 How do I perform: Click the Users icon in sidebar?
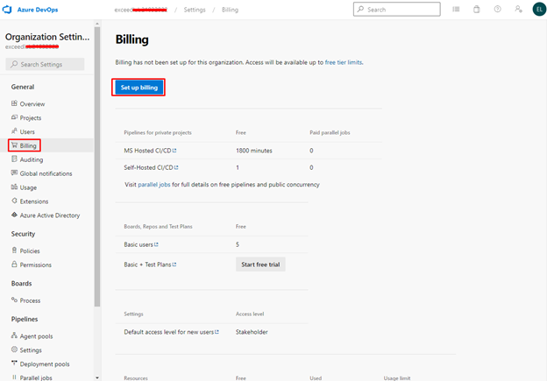coord(14,131)
